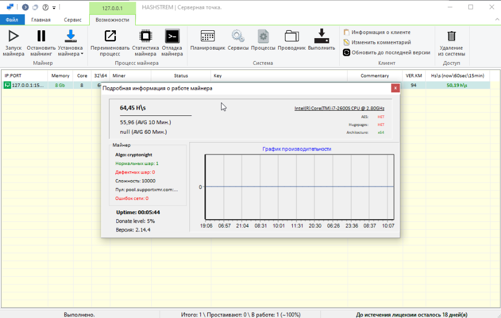Open the quick access toolbar customize arrow

point(54,7)
